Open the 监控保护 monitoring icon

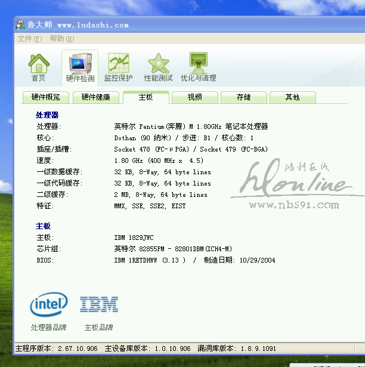[119, 63]
